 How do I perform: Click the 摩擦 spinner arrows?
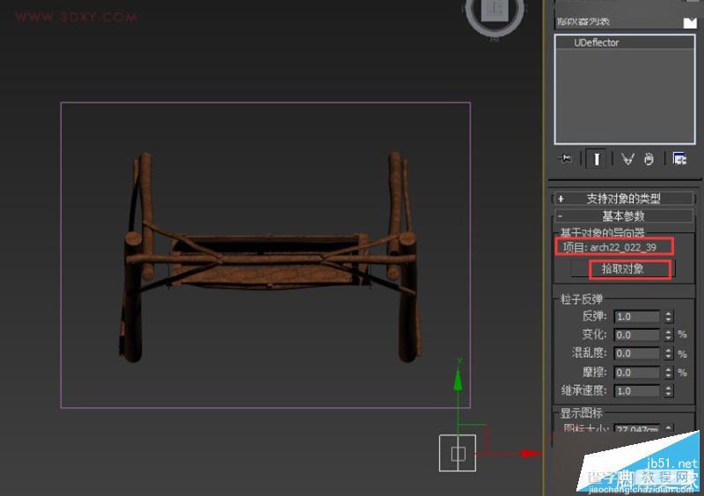click(669, 373)
